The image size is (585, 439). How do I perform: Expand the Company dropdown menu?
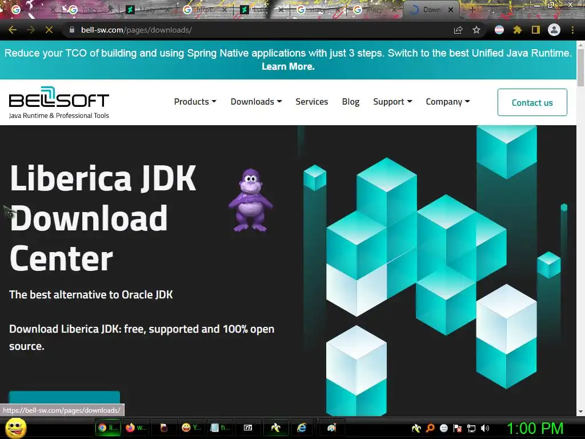click(448, 102)
